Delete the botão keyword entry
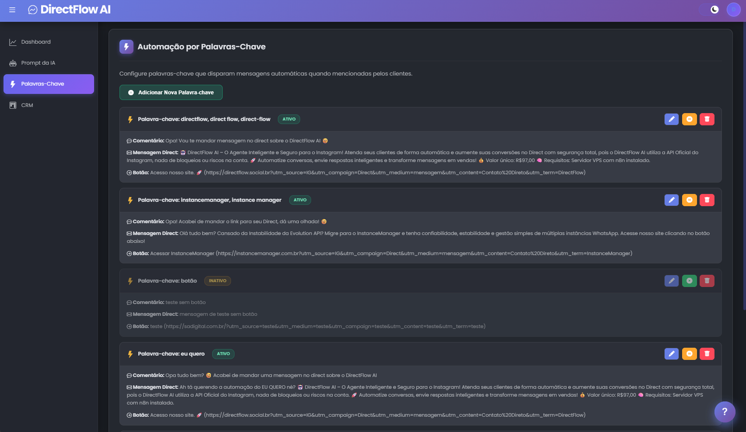This screenshot has width=746, height=432. [x=707, y=281]
